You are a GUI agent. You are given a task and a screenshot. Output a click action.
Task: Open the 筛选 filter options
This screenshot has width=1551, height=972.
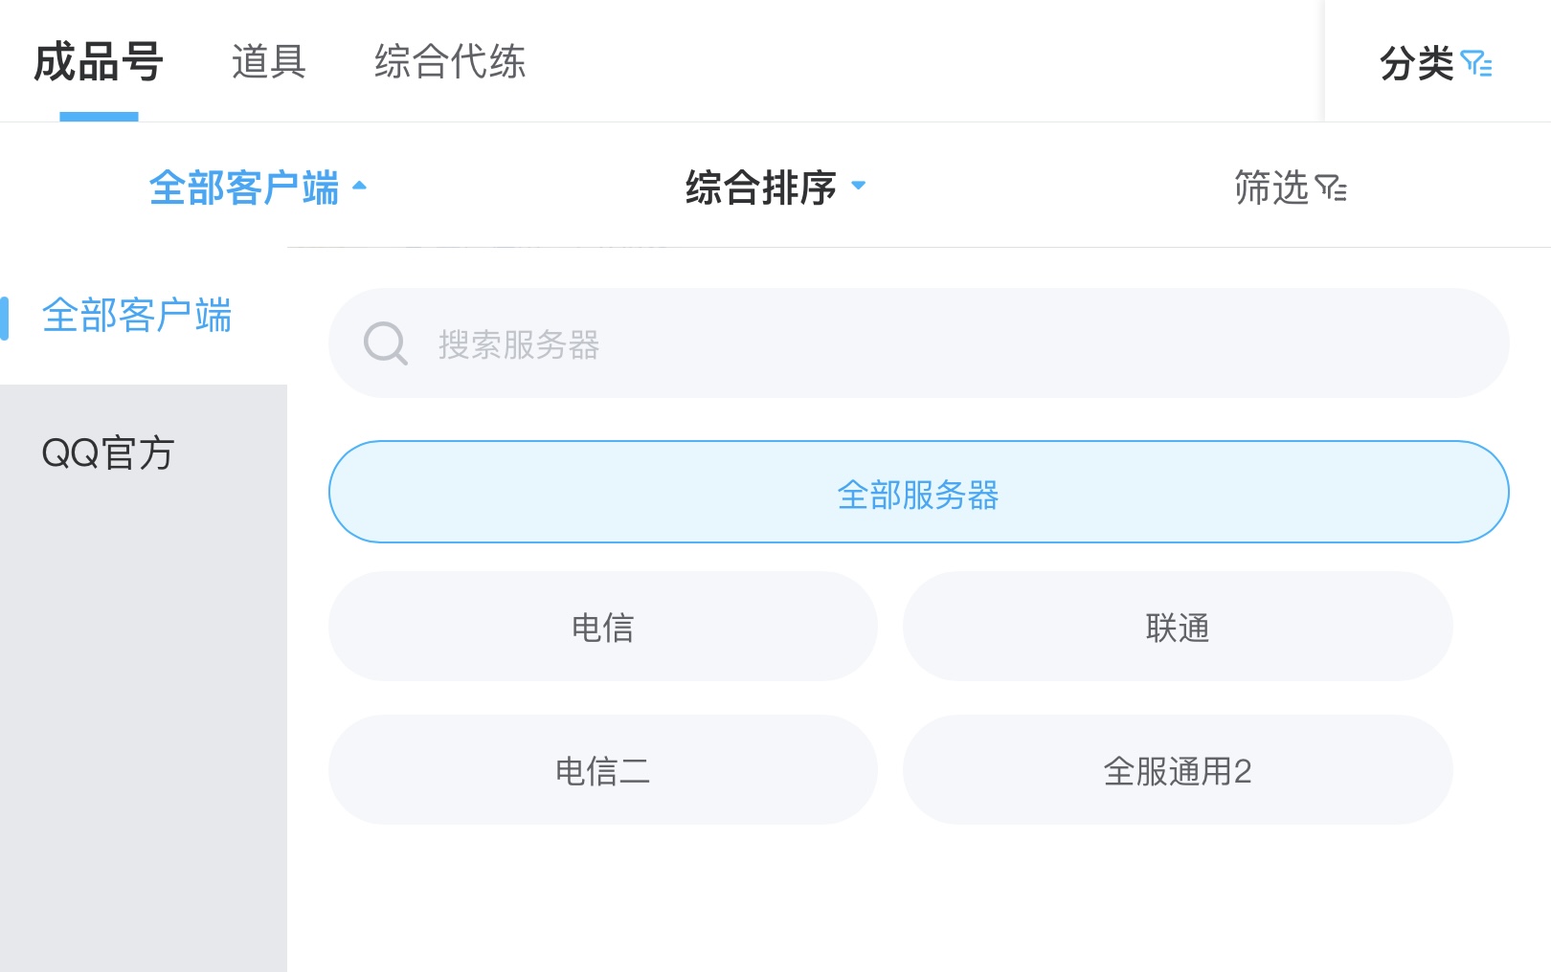1290,188
